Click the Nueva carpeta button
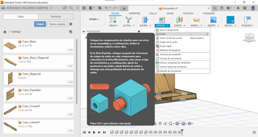 [57, 24]
